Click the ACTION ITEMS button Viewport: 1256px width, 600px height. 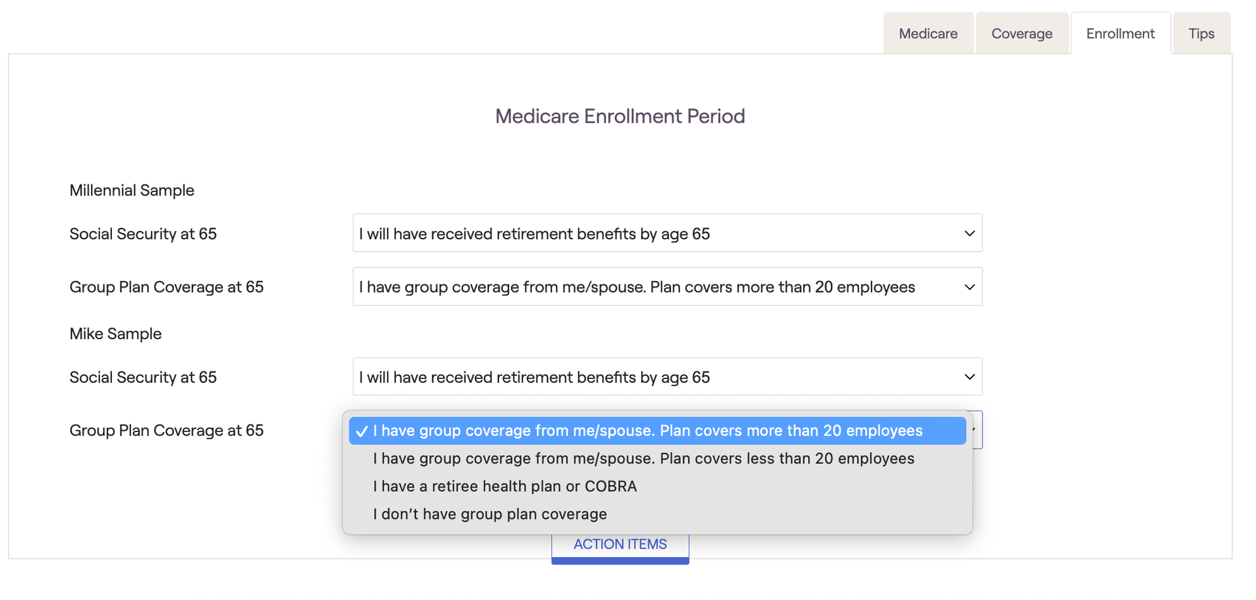click(x=620, y=545)
